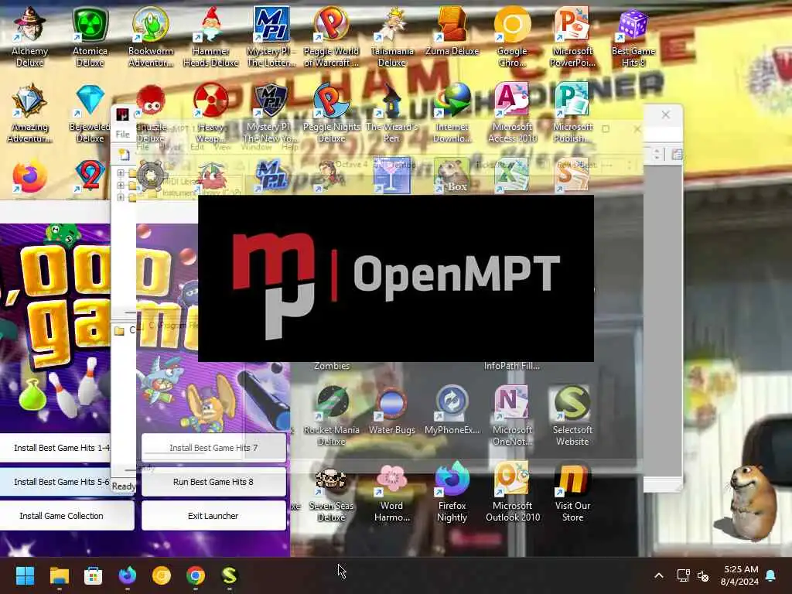Open the Windows Start menu
Image resolution: width=792 pixels, height=594 pixels.
[x=25, y=575]
